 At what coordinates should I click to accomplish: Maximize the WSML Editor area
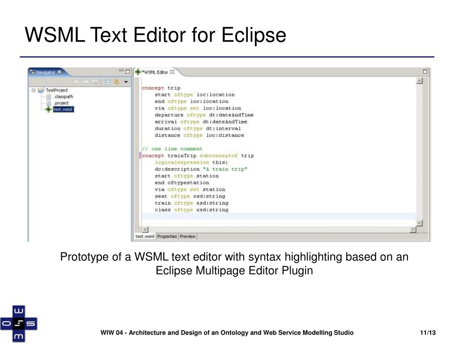[425, 71]
